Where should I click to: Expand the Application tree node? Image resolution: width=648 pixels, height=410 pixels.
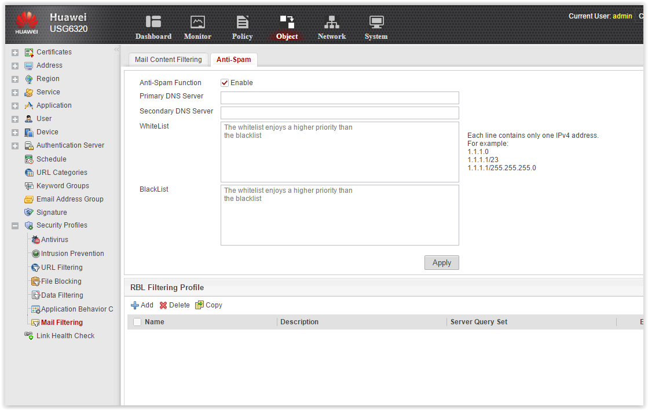(15, 106)
